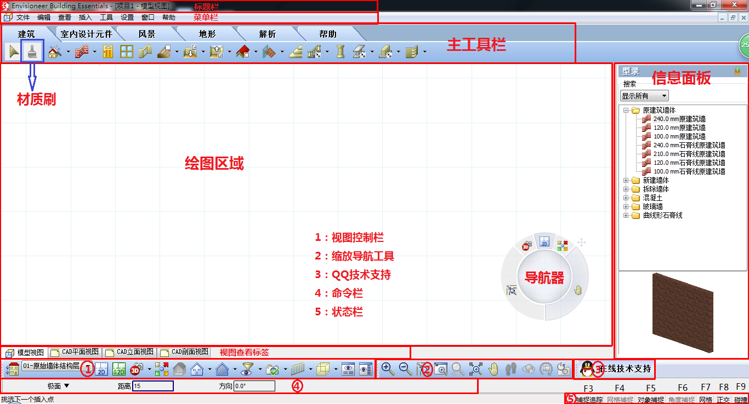Click the green 2D designer view icon
The height and width of the screenshot is (404, 749).
[x=119, y=370]
